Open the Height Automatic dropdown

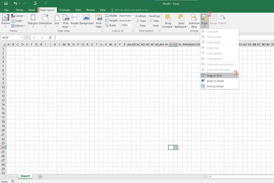(133, 20)
